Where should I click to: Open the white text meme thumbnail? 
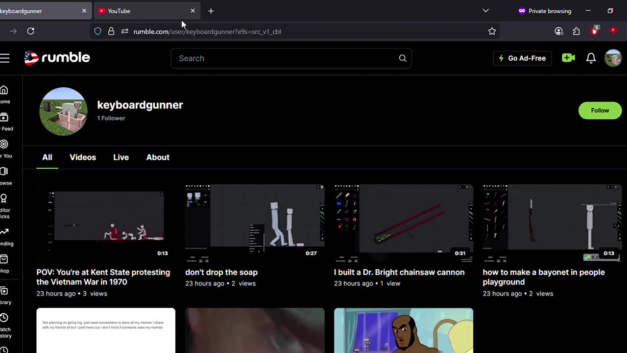click(106, 330)
